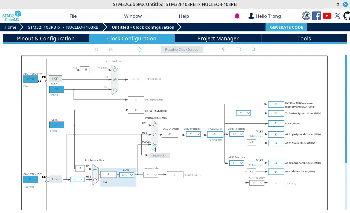Open the GitHub link icon

pyautogui.click(x=347, y=16)
